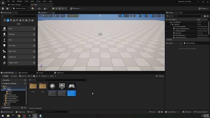
Task: Create new folder in Outliner
Action: (x=205, y=16)
